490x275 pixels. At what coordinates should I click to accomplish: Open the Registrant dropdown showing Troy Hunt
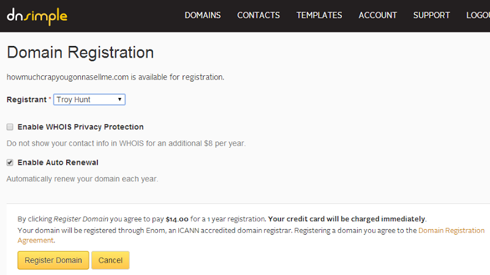point(89,99)
